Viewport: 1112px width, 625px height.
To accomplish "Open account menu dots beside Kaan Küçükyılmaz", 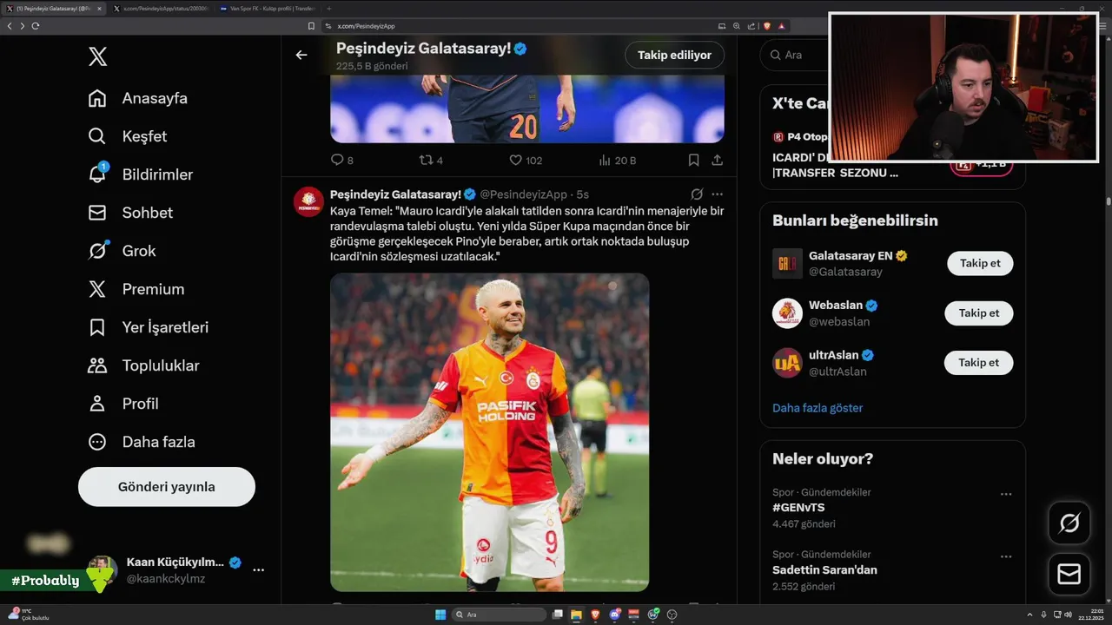I will tap(258, 570).
